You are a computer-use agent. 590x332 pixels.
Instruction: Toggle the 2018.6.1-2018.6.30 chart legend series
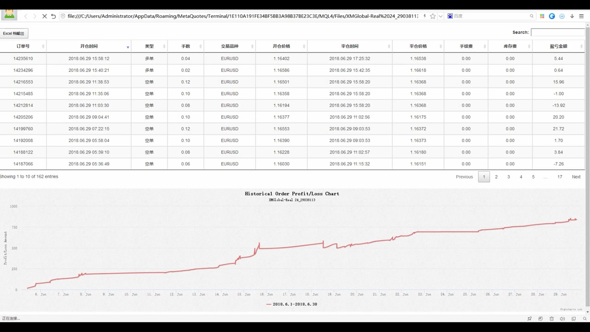tap(291, 304)
